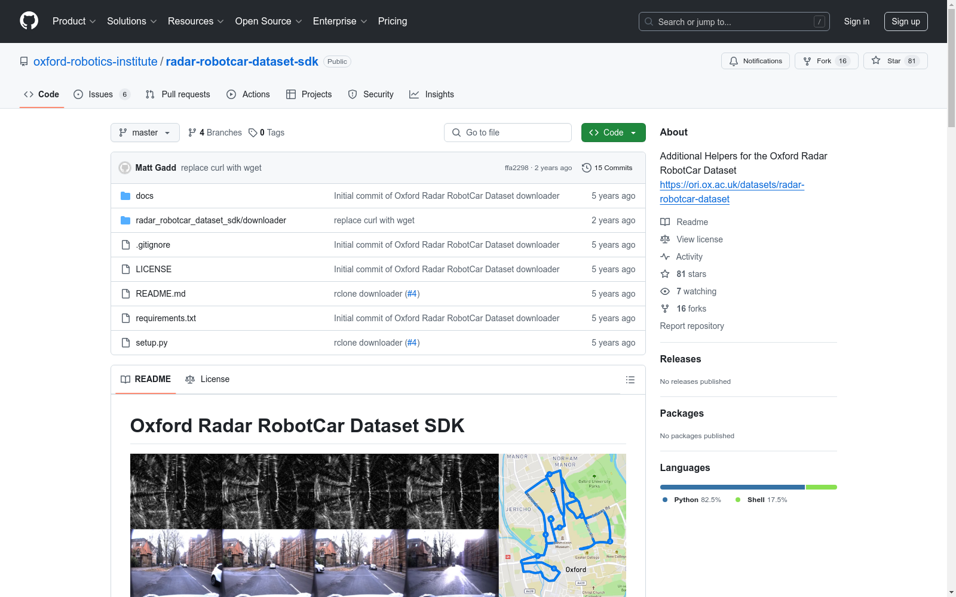Expand the Enterprise menu
The height and width of the screenshot is (597, 956).
pyautogui.click(x=340, y=21)
